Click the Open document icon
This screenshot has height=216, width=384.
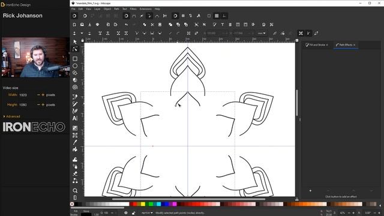(82, 25)
